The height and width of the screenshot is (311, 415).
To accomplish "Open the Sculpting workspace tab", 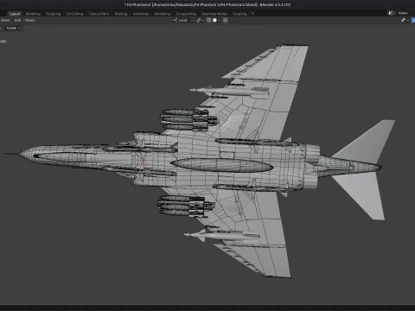I will 54,14.
